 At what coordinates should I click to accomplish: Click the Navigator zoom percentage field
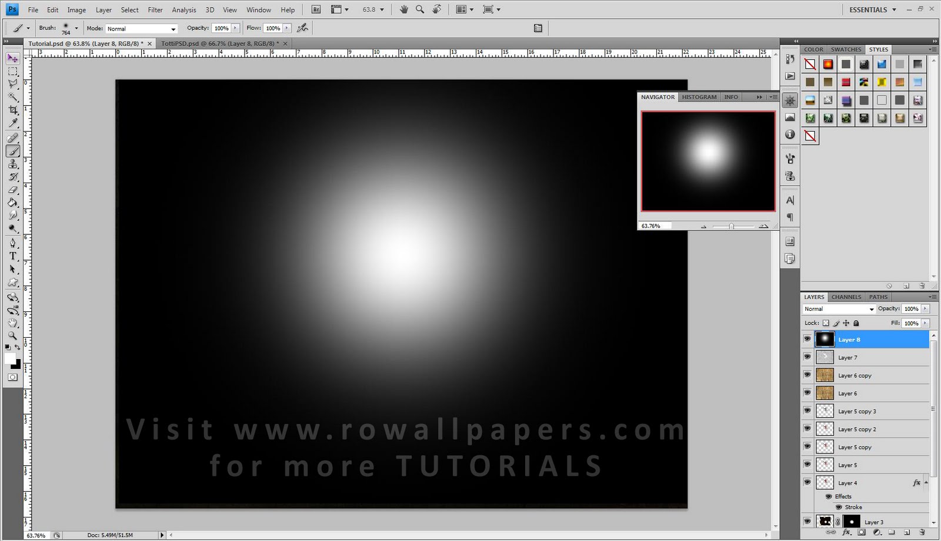click(x=655, y=226)
